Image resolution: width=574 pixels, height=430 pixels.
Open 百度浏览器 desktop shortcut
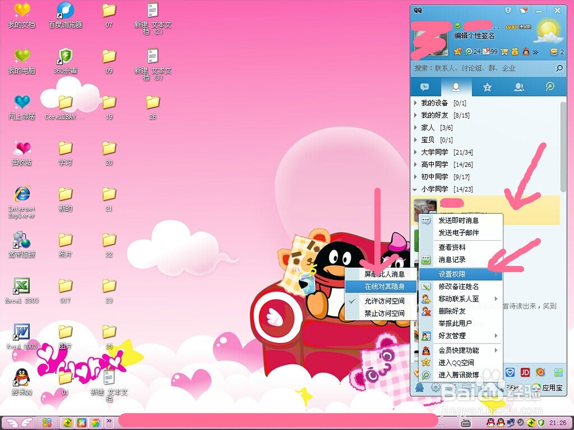pos(65,15)
